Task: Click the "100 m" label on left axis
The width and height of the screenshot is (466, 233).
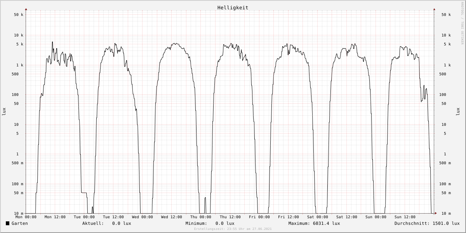Action: (x=17, y=184)
